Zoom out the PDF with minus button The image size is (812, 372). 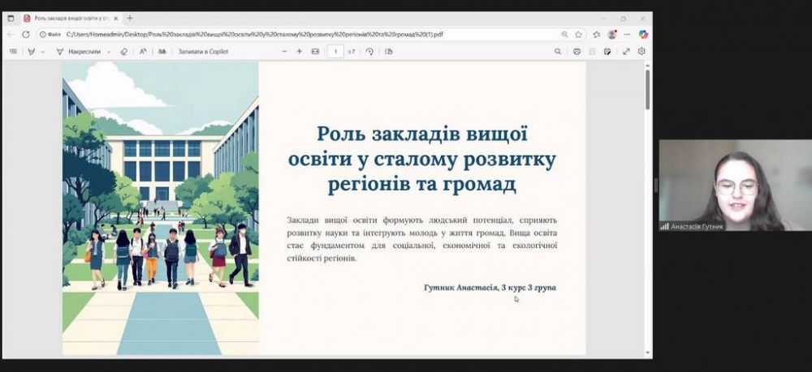click(284, 51)
